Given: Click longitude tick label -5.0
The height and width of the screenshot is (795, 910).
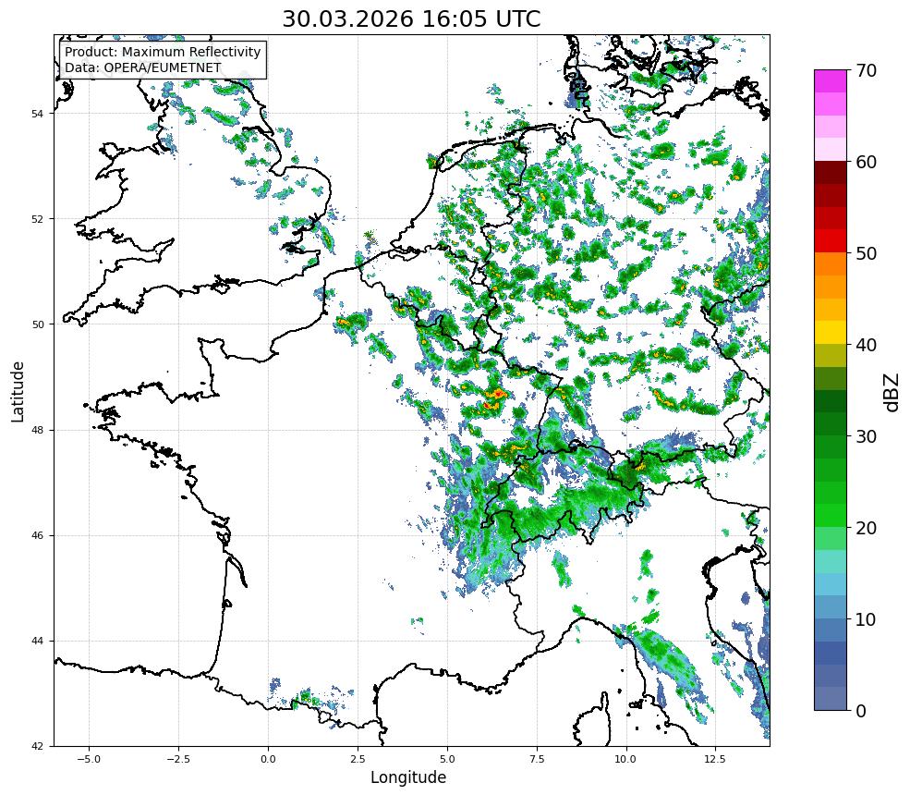Looking at the screenshot, I should [89, 759].
